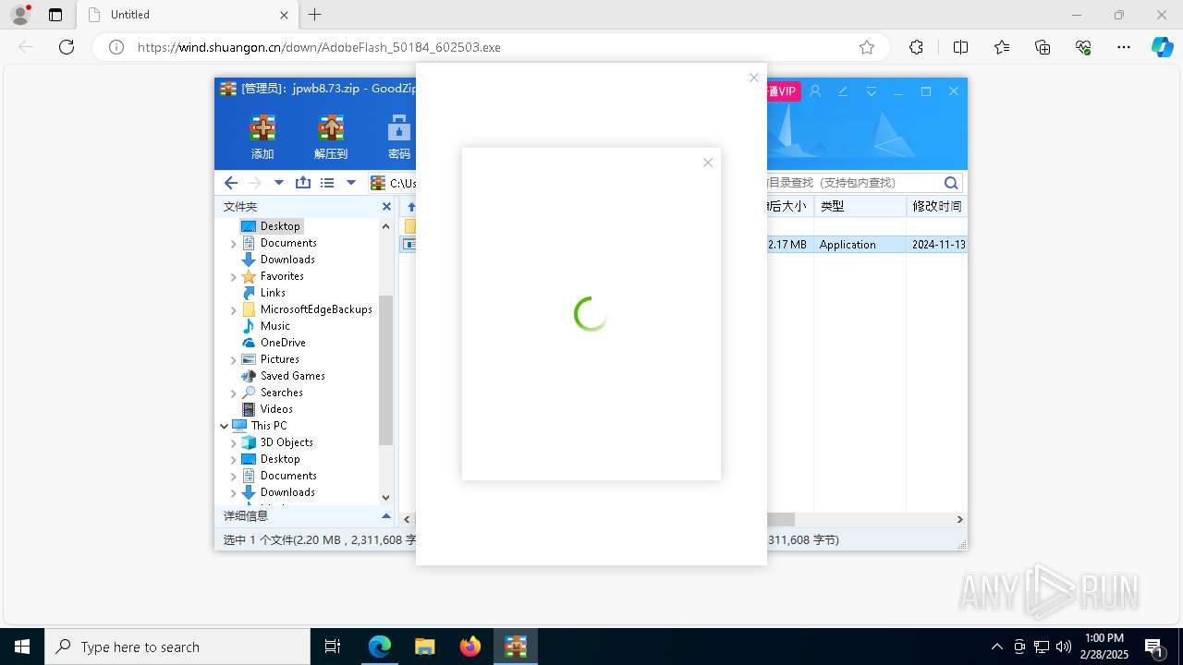The image size is (1183, 665).
Task: Click the Application type cell in file row
Action: click(x=848, y=245)
